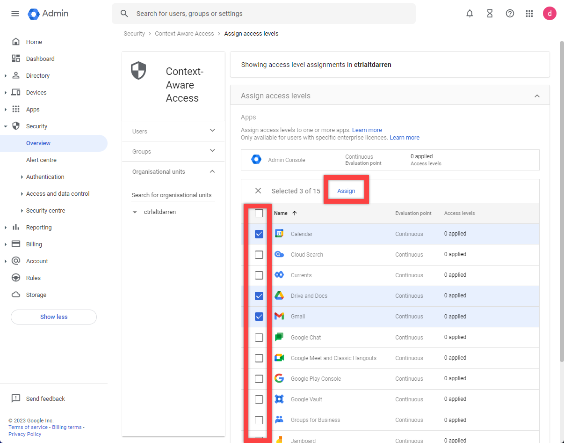Image resolution: width=564 pixels, height=443 pixels.
Task: Click the hamburger main menu icon
Action: tap(15, 14)
